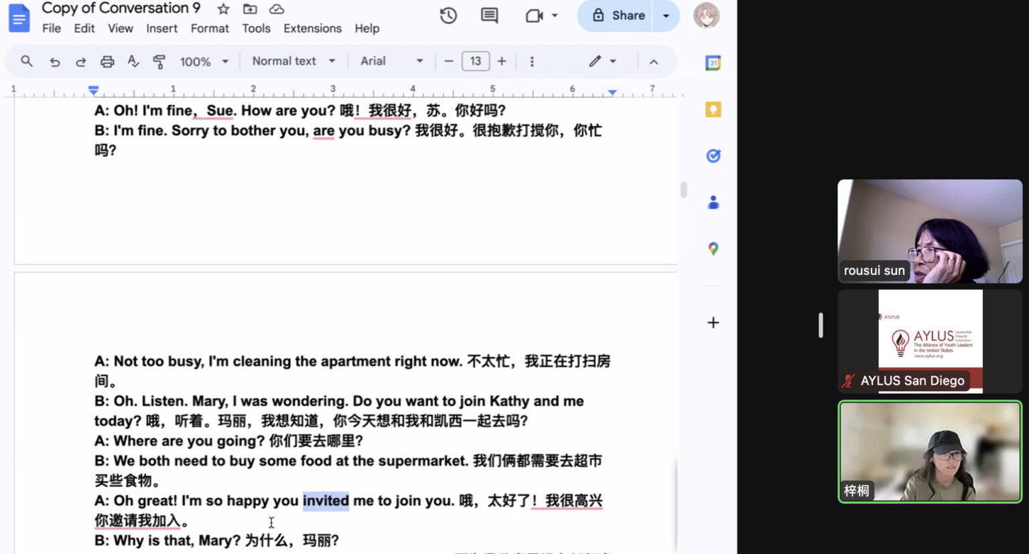This screenshot has height=554, width=1029.
Task: Open the Insert menu
Action: click(162, 28)
